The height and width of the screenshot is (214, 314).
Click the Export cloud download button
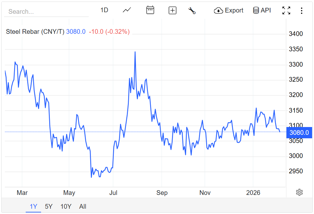click(228, 10)
